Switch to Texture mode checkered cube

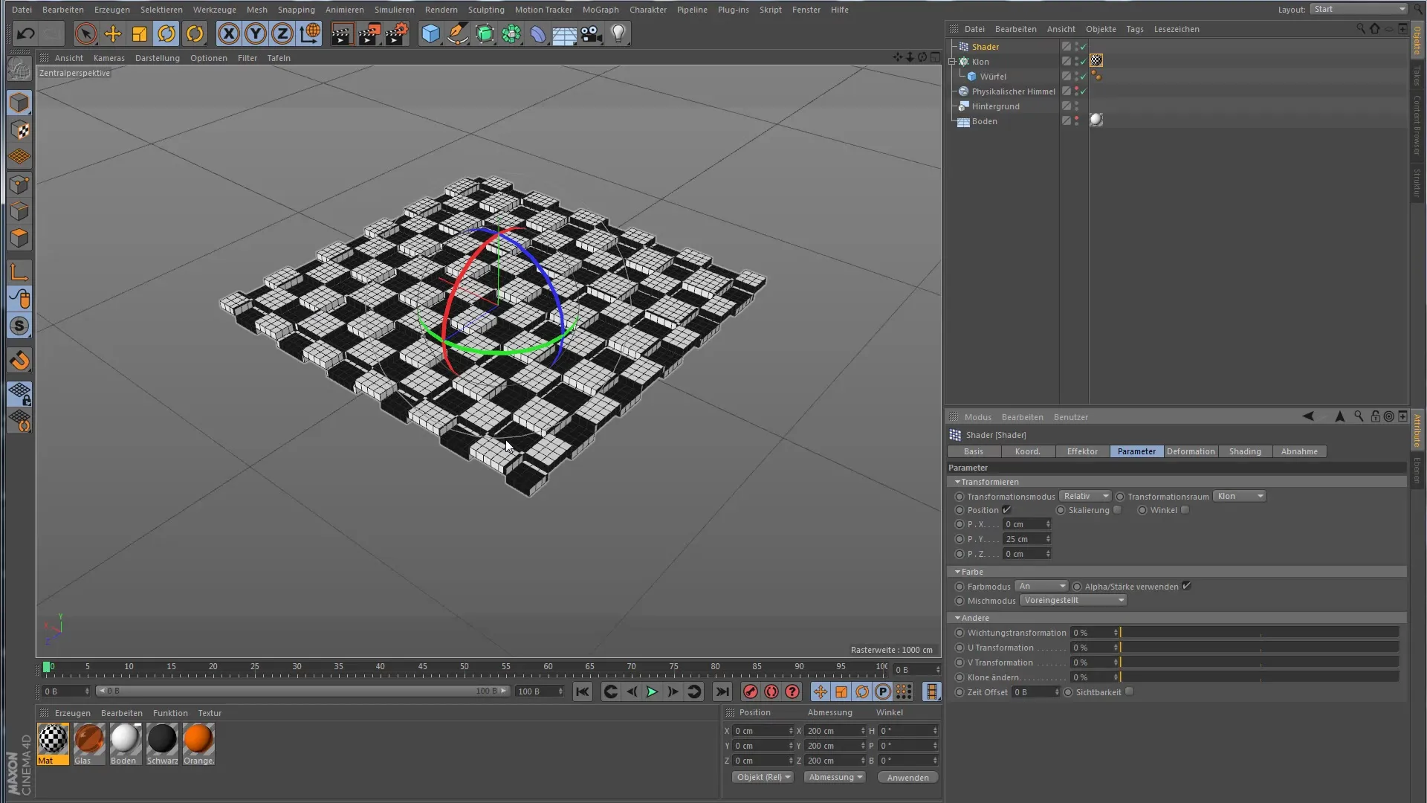20,130
